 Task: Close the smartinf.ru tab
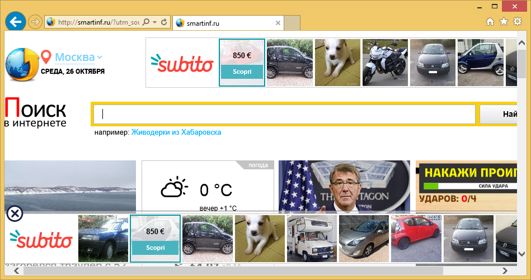click(x=278, y=23)
